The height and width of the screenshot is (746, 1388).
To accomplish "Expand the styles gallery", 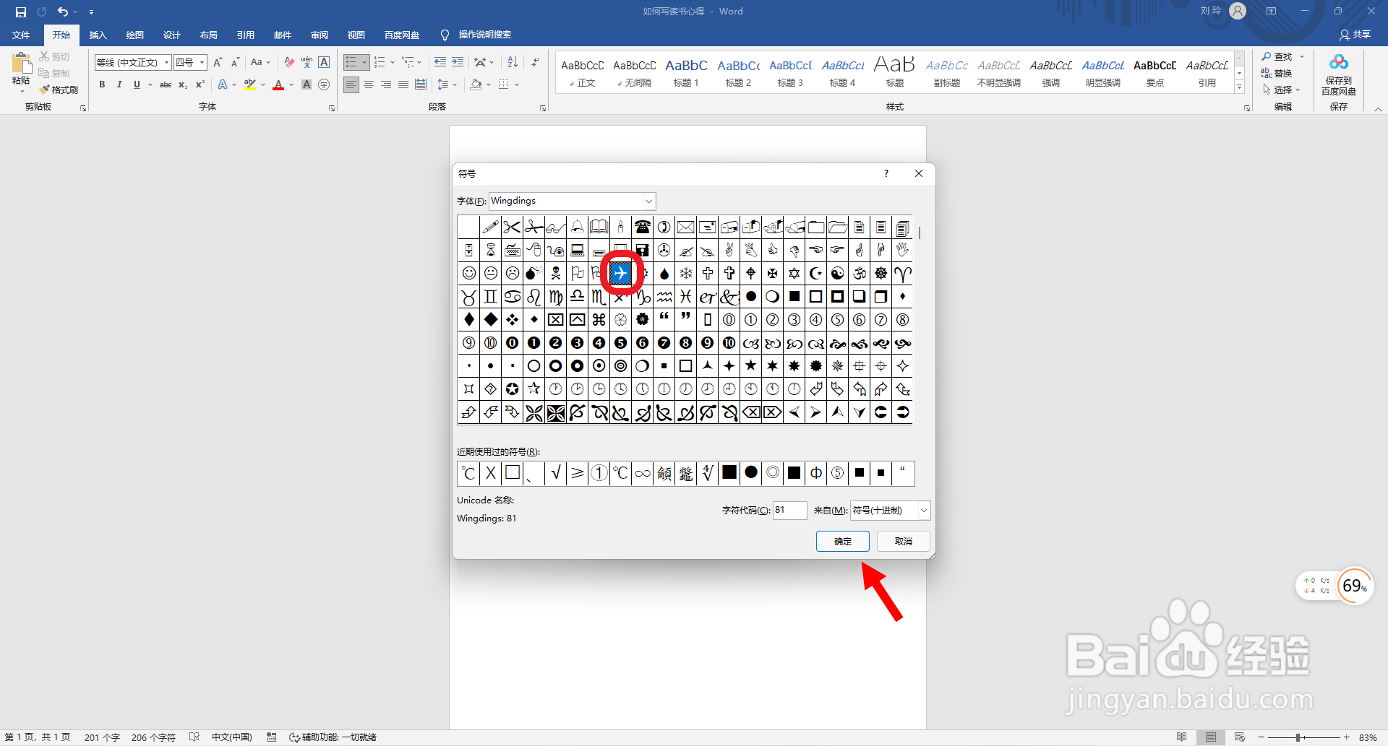I will (1239, 87).
